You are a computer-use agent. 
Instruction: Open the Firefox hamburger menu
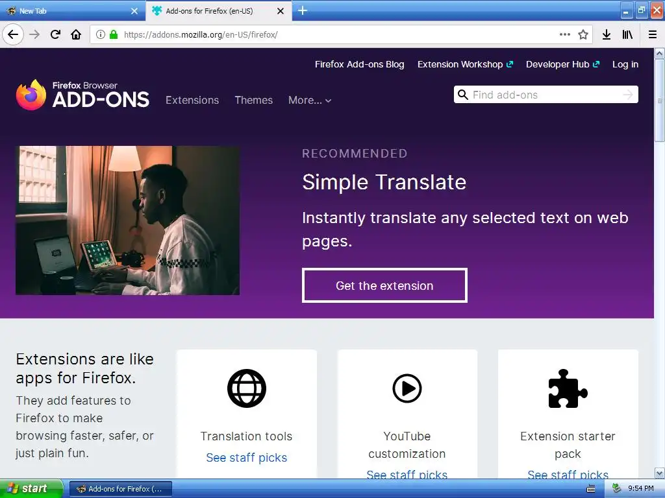pyautogui.click(x=653, y=34)
